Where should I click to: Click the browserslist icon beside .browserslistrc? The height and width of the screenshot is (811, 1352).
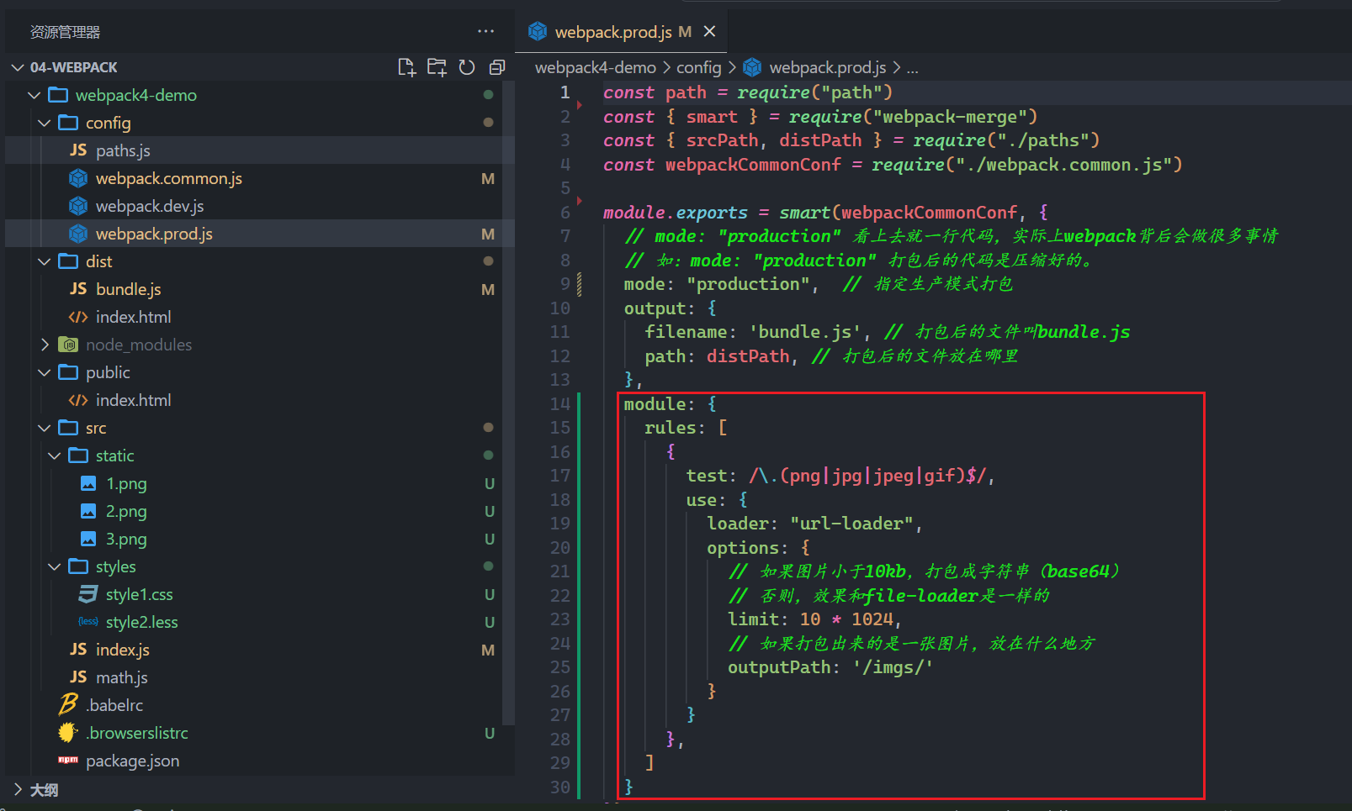click(68, 732)
